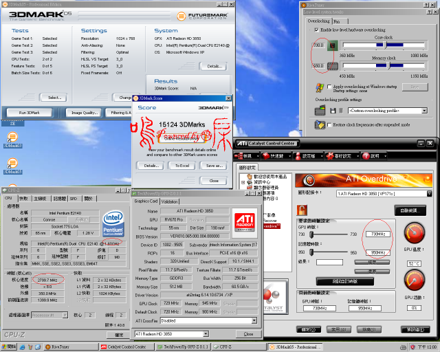Click the Catalyst logo image at bottom left
The image size is (440, 352).
[x=275, y=298]
